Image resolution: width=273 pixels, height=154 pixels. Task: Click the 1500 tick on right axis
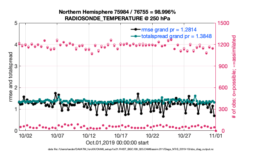point(224,23)
